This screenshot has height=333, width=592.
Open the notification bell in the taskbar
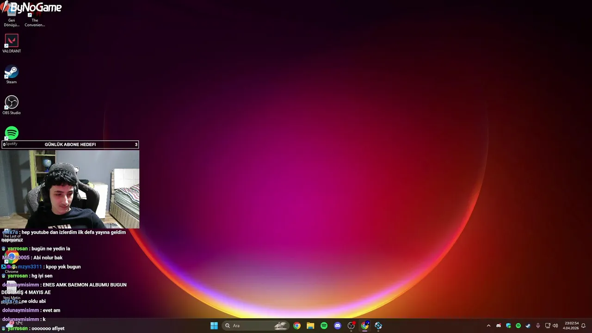click(584, 326)
